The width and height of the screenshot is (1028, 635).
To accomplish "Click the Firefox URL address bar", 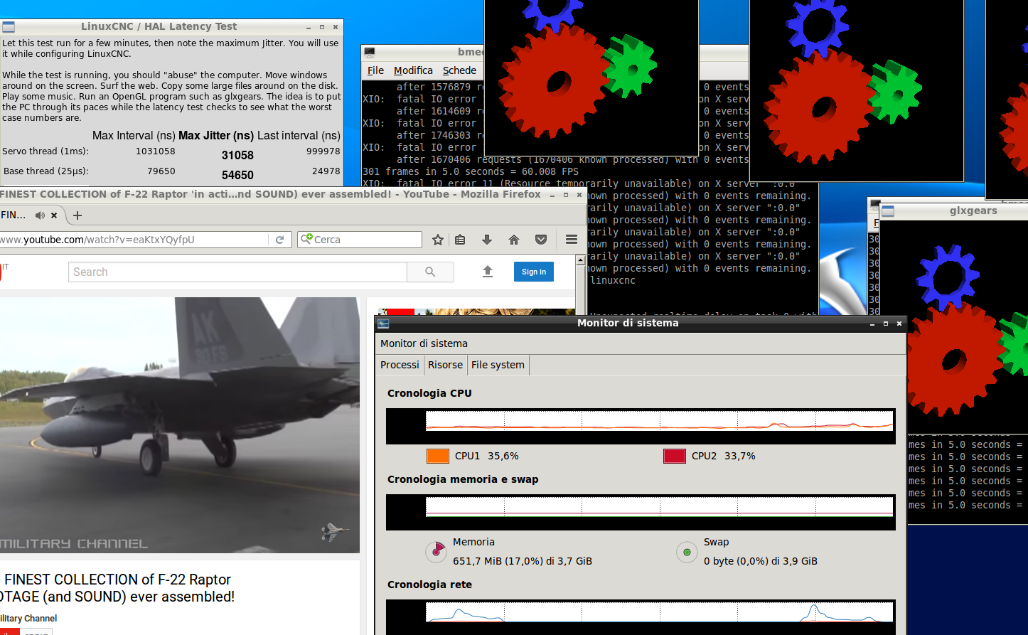I will 134,240.
